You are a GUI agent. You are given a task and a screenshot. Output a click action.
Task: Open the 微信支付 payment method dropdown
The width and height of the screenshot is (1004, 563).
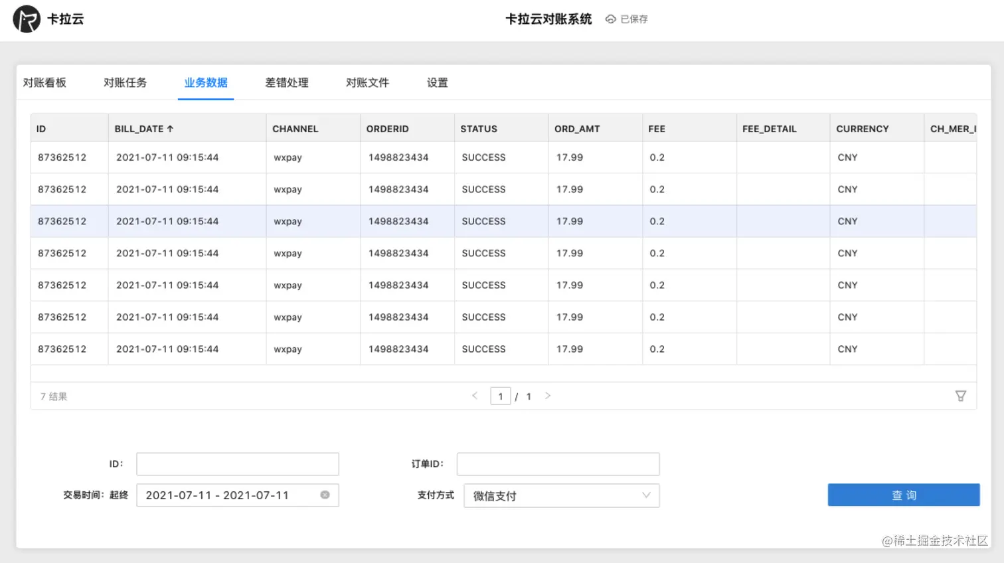[561, 495]
